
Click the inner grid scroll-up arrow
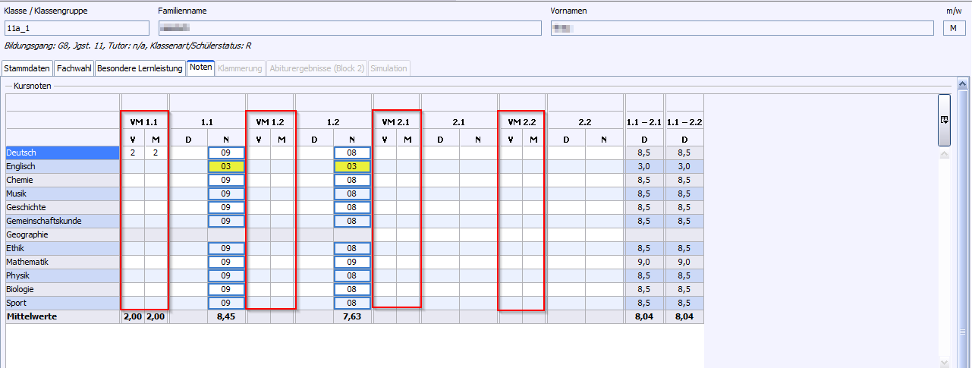point(944,154)
